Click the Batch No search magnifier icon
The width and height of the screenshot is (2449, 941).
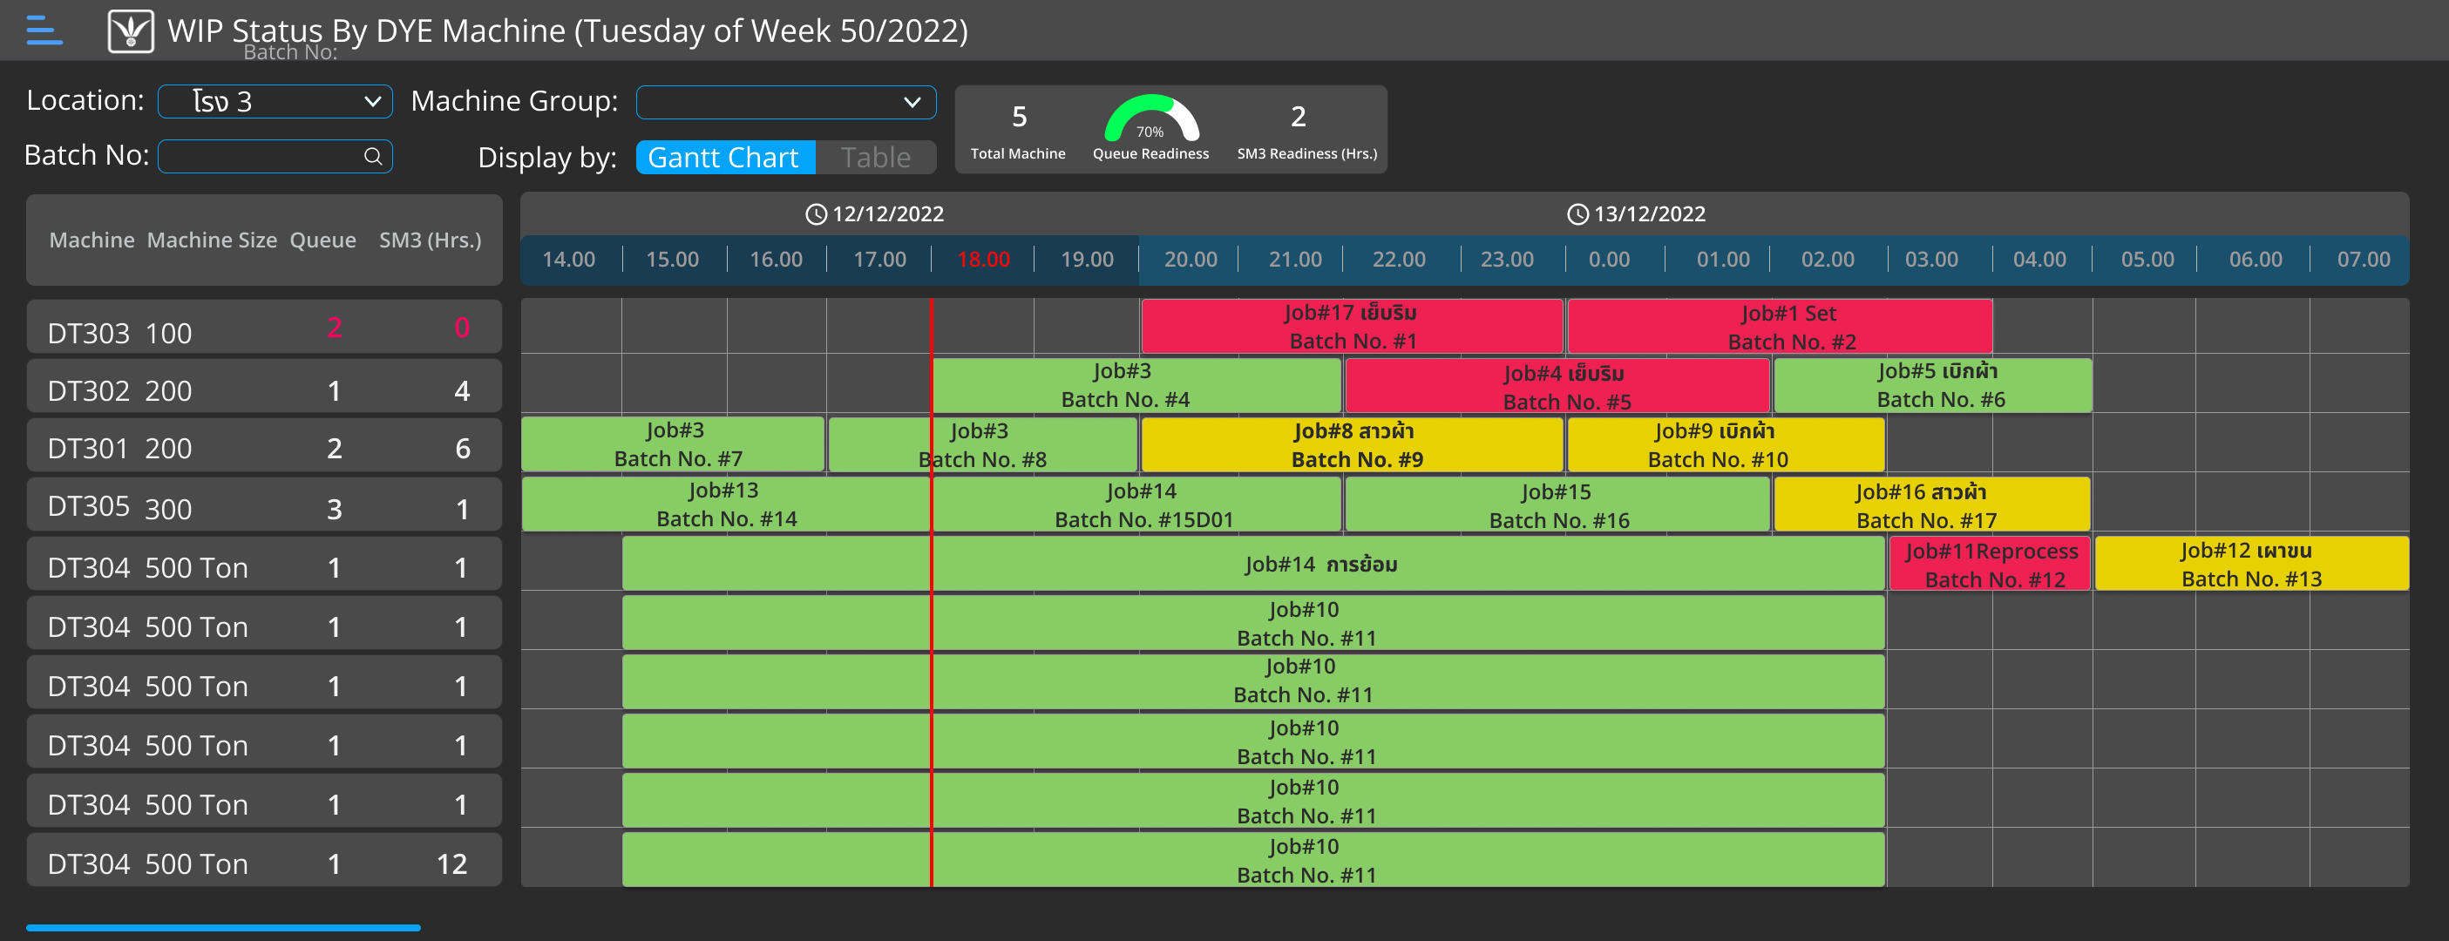(x=373, y=157)
